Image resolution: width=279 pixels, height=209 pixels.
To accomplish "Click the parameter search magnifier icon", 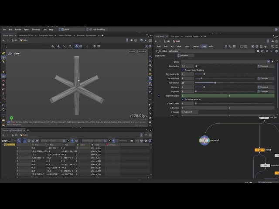I will point(267,51).
